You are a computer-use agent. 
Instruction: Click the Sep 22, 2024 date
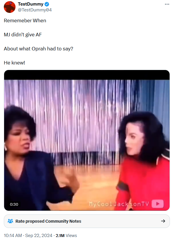[x=39, y=236]
